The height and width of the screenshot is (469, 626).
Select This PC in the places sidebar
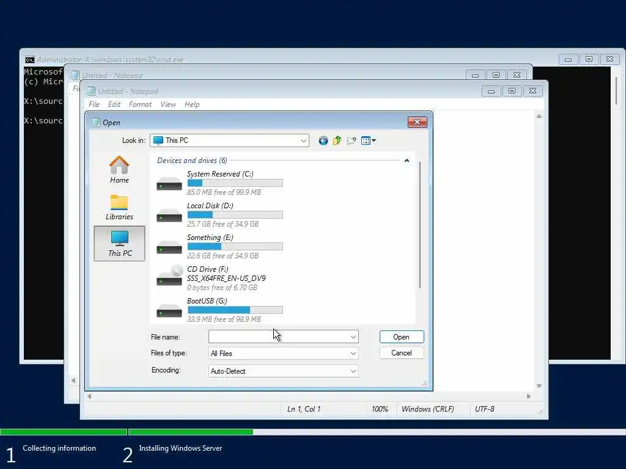click(x=119, y=243)
